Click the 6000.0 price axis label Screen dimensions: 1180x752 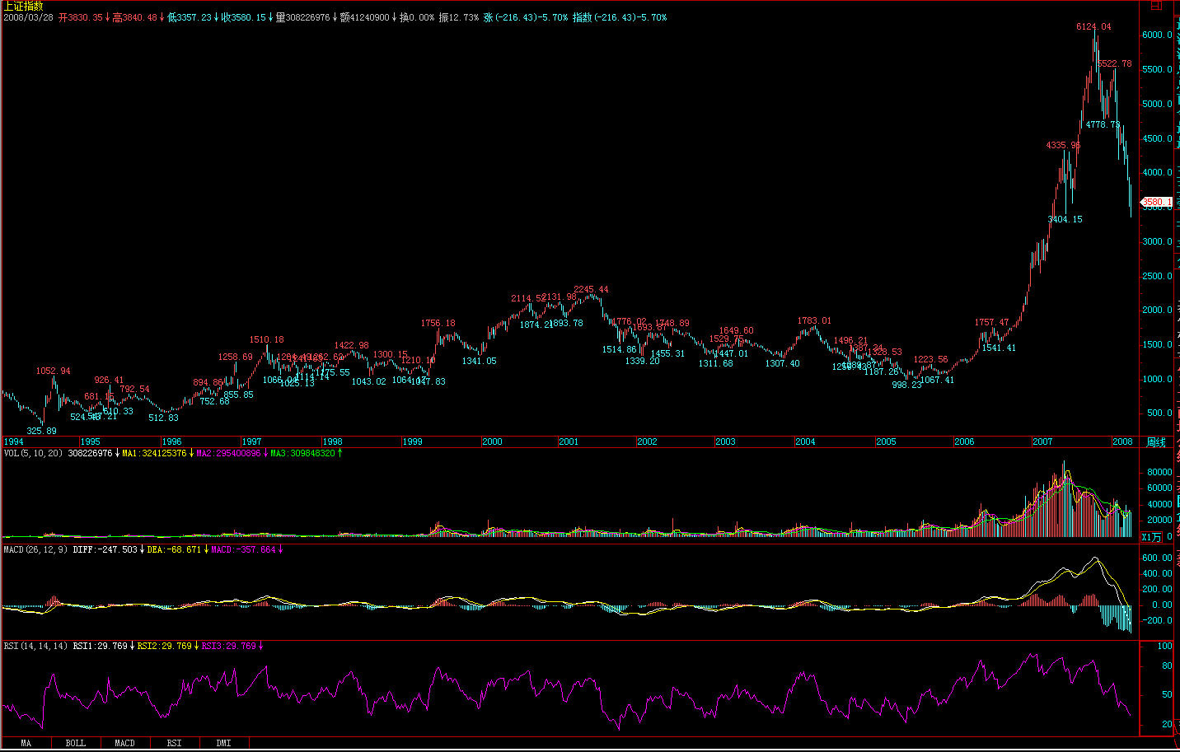coord(1157,35)
